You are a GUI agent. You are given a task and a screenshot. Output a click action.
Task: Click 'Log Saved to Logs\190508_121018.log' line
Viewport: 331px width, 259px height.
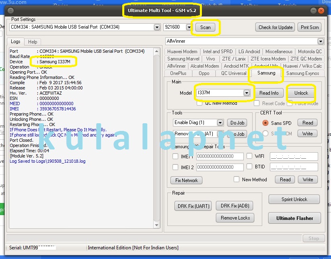point(47,161)
